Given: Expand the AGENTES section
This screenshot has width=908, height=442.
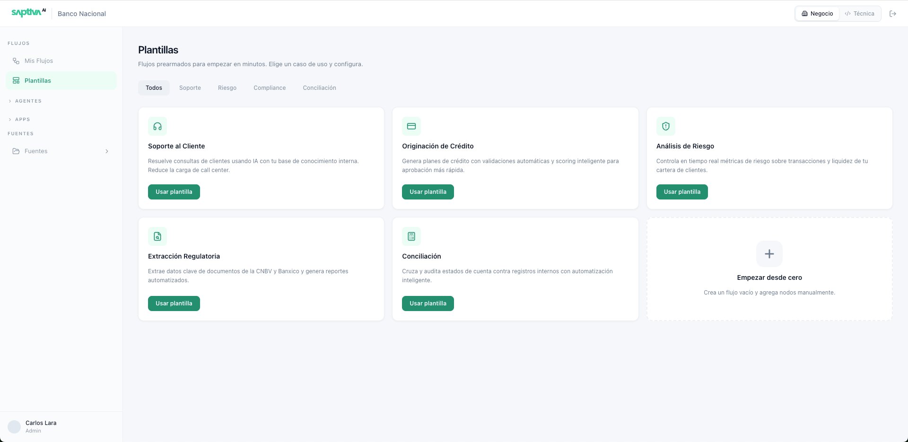Looking at the screenshot, I should (28, 101).
